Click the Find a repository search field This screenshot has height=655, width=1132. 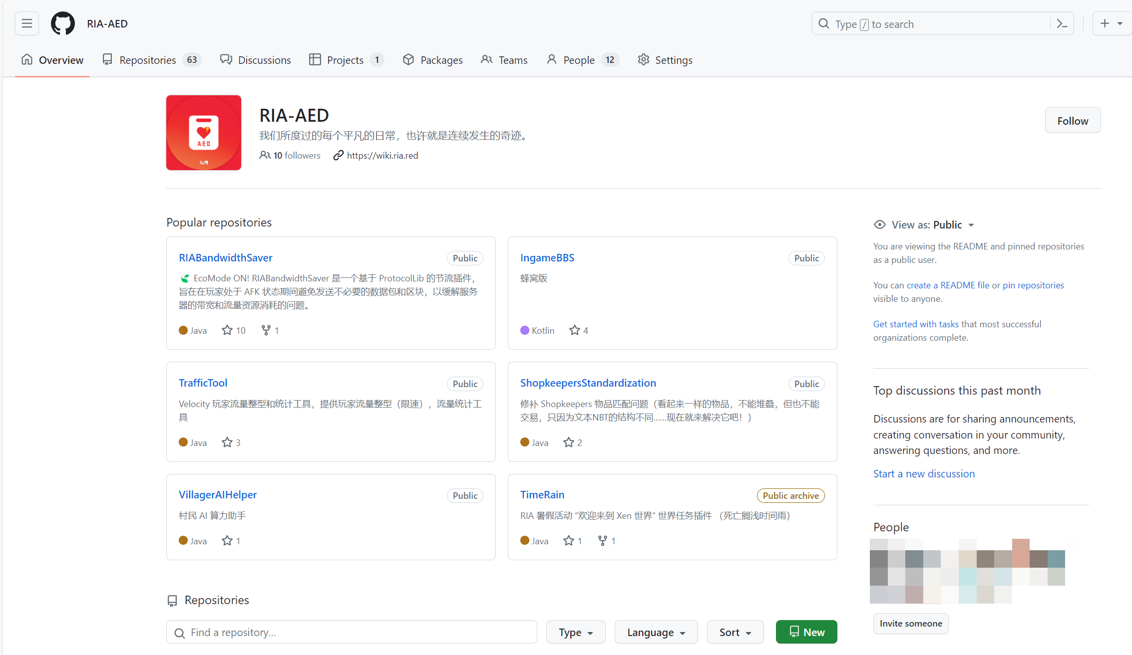click(x=352, y=632)
